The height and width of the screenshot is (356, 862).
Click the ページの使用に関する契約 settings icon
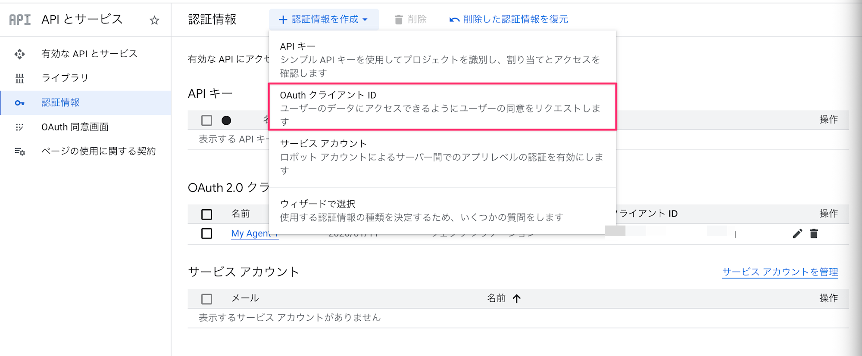point(20,152)
